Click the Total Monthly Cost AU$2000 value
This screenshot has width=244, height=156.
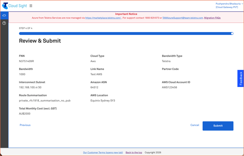pyautogui.click(x=25, y=114)
